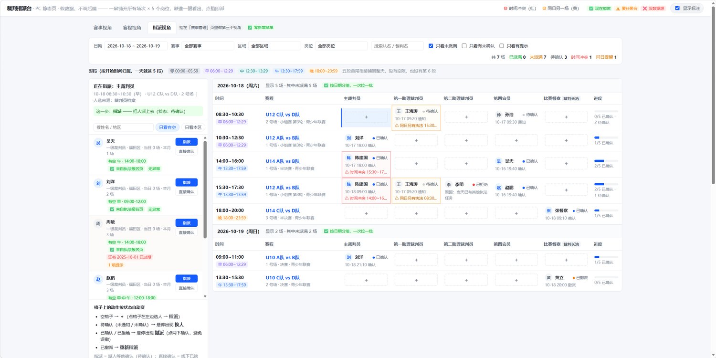Click the 李 avatar next to 李明
The width and height of the screenshot is (716, 358).
tap(449, 184)
